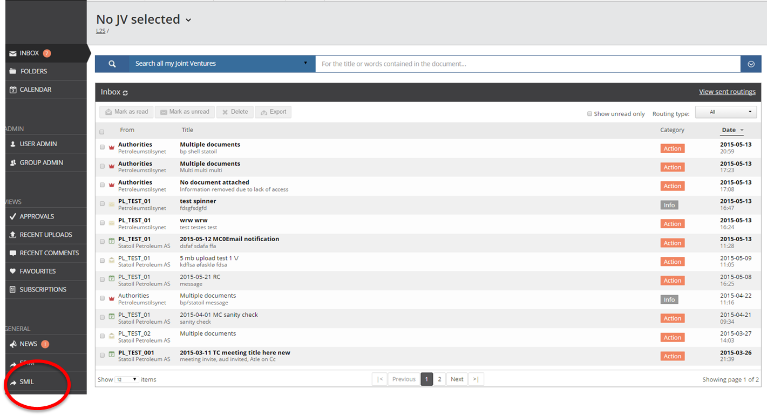Click the search text input field
This screenshot has height=416, width=767.
point(528,64)
